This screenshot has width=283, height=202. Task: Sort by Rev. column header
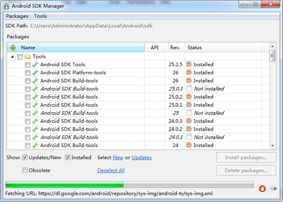[x=175, y=47]
